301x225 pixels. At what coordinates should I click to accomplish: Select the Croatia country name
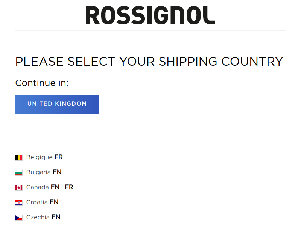(x=37, y=202)
